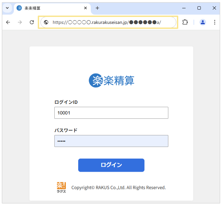Reload the current page
Image resolution: width=222 pixels, height=205 pixels.
32,22
